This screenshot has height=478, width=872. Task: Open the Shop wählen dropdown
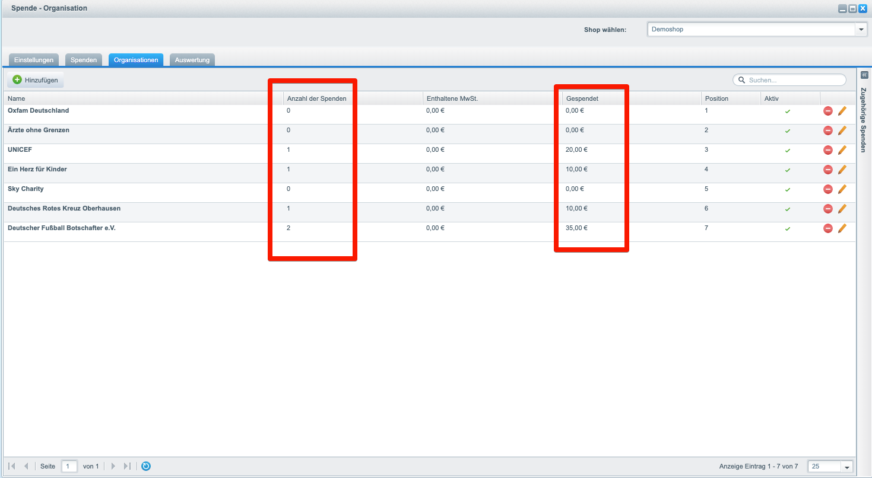click(861, 30)
